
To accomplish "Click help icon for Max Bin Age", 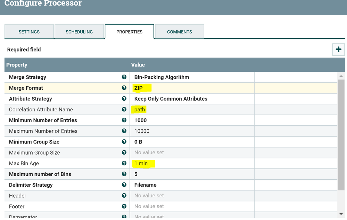I will [x=124, y=163].
